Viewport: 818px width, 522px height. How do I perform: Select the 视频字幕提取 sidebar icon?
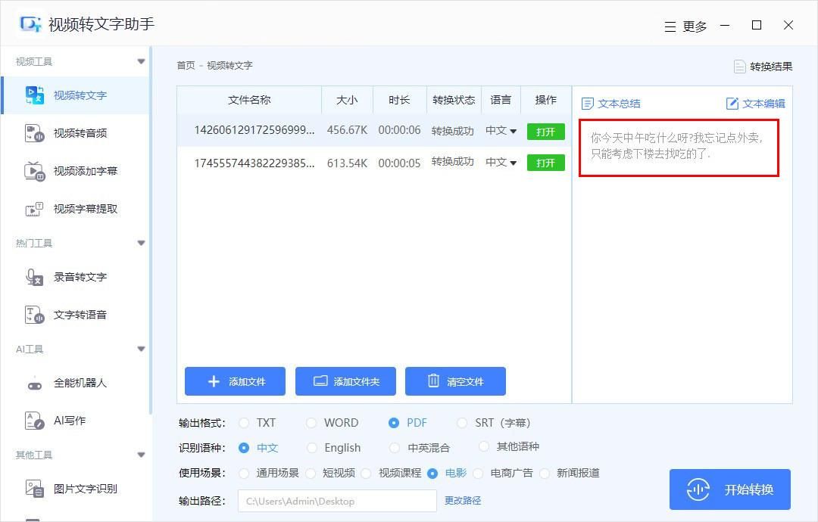pyautogui.click(x=35, y=209)
